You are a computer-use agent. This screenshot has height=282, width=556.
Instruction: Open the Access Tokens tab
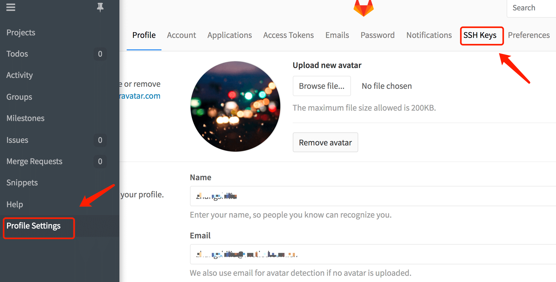pyautogui.click(x=288, y=35)
